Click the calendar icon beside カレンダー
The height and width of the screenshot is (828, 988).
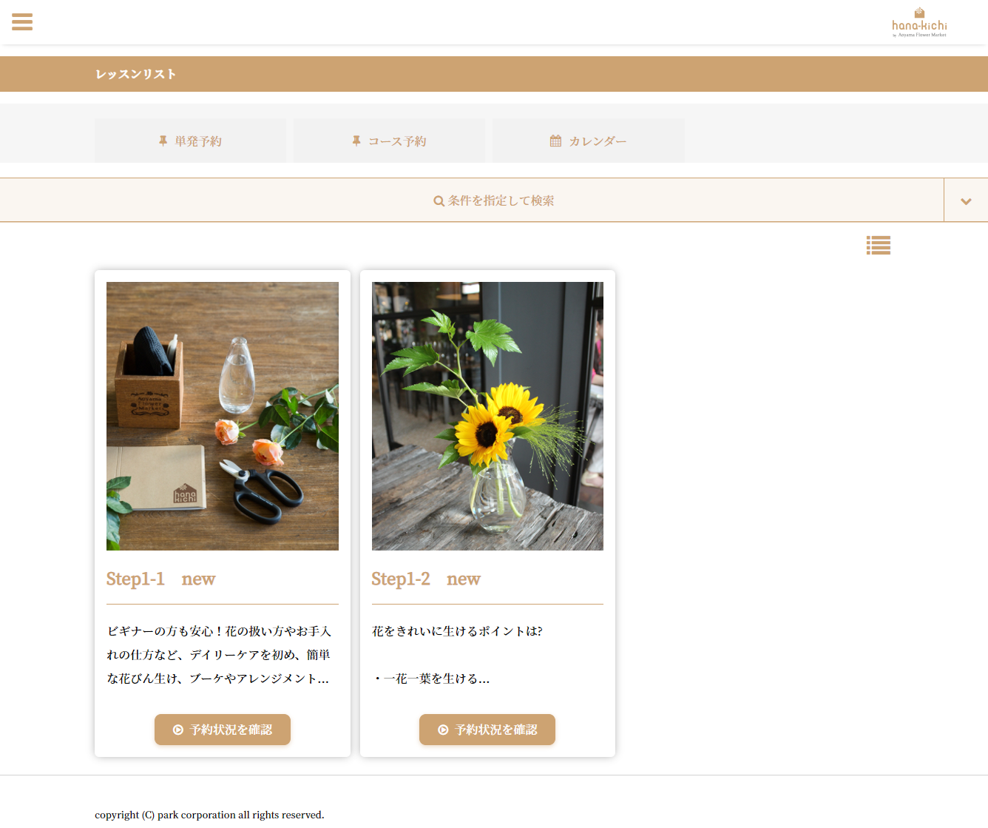(555, 141)
